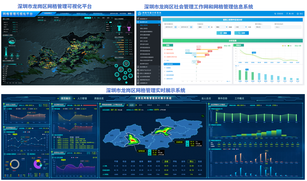Select the 事件 option above the blue map

point(141,105)
